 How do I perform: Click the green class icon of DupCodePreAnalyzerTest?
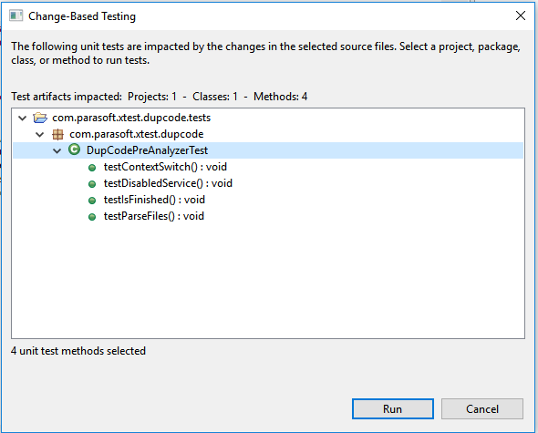[74, 149]
